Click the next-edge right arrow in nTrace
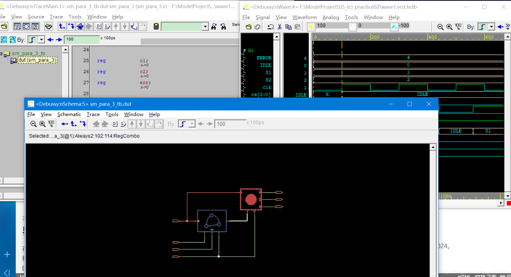The image size is (511, 277). coord(59,40)
